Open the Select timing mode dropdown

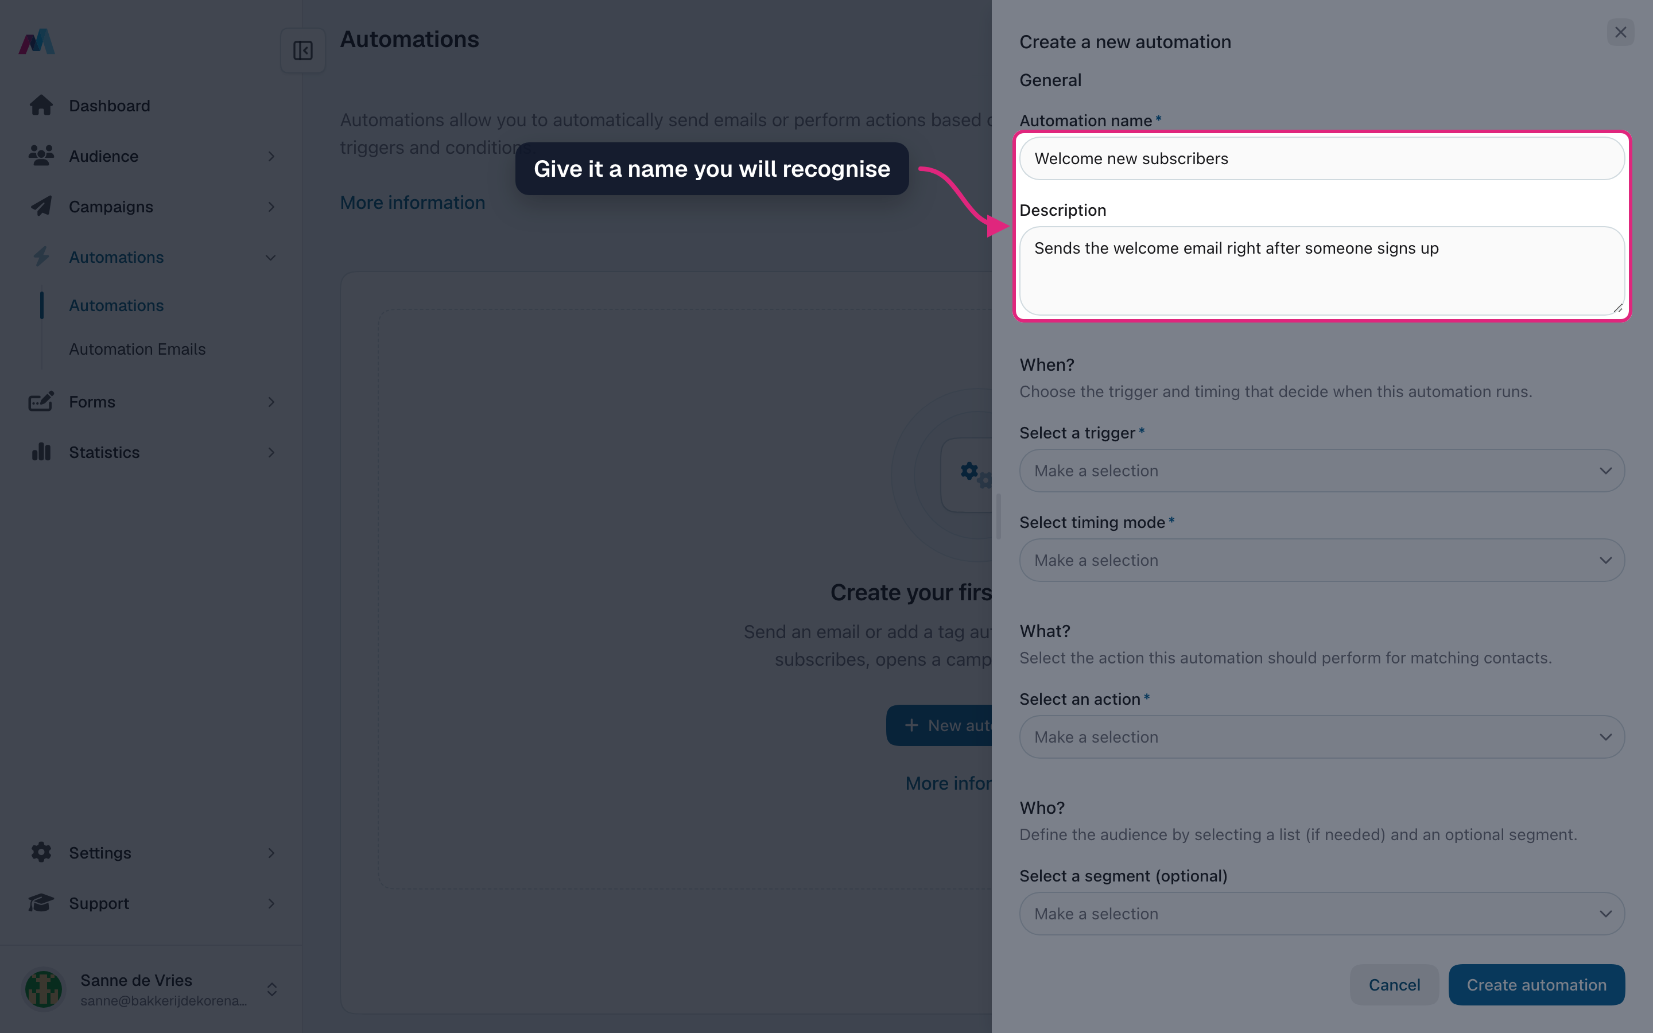coord(1322,560)
